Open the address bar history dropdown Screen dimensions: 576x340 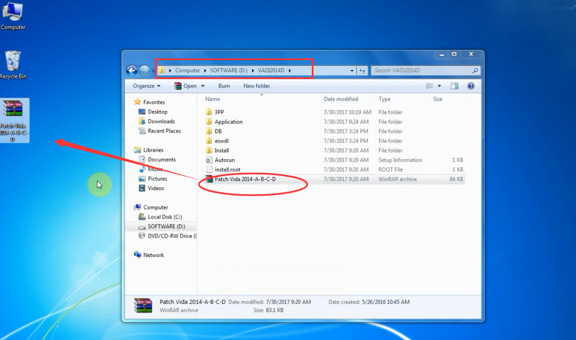click(x=352, y=70)
